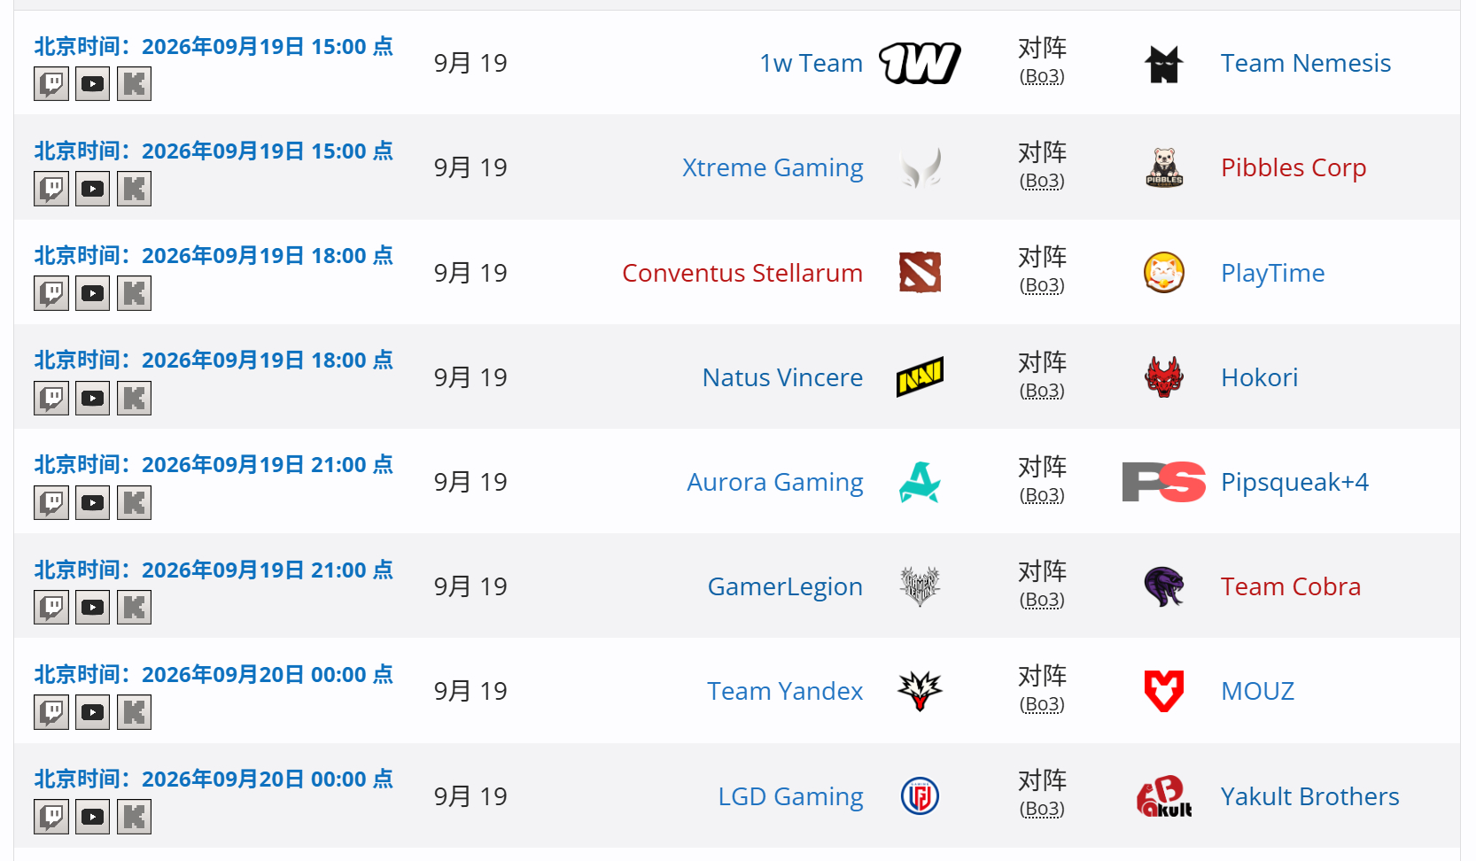Open Kick stream for Conventus Stellarum match
The width and height of the screenshot is (1476, 861).
pyautogui.click(x=134, y=293)
